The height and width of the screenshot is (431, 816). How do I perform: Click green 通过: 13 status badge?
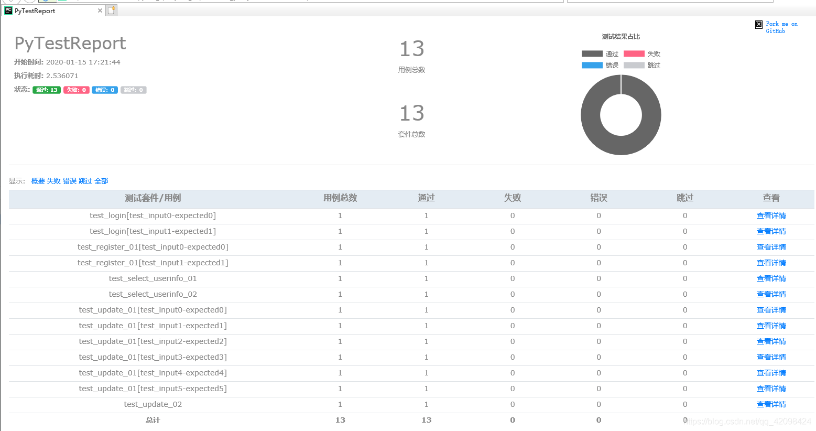47,90
